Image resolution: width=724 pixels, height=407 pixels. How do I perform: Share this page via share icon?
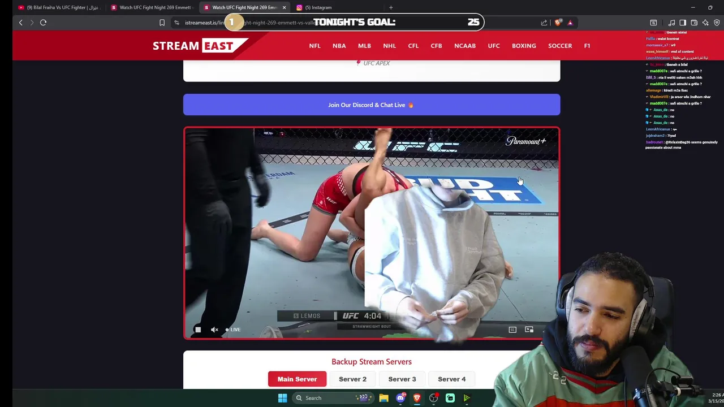pyautogui.click(x=544, y=23)
